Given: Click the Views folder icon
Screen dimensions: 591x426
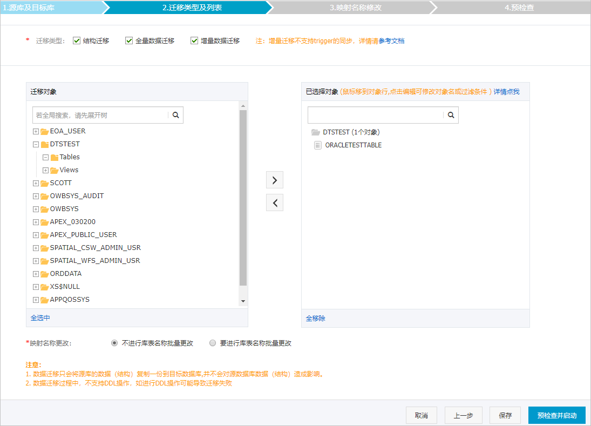Looking at the screenshot, I should (55, 171).
